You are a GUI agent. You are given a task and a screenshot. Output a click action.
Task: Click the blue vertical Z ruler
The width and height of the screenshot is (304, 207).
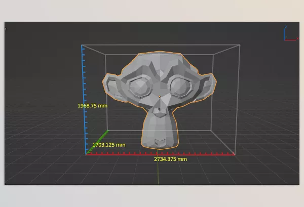(x=84, y=100)
